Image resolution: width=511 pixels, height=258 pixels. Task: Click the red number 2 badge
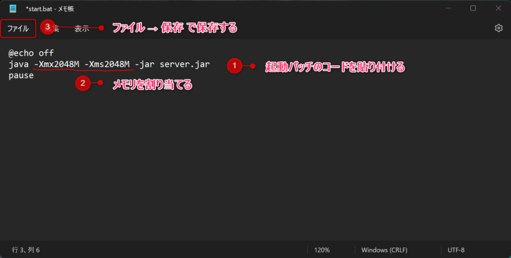(83, 84)
